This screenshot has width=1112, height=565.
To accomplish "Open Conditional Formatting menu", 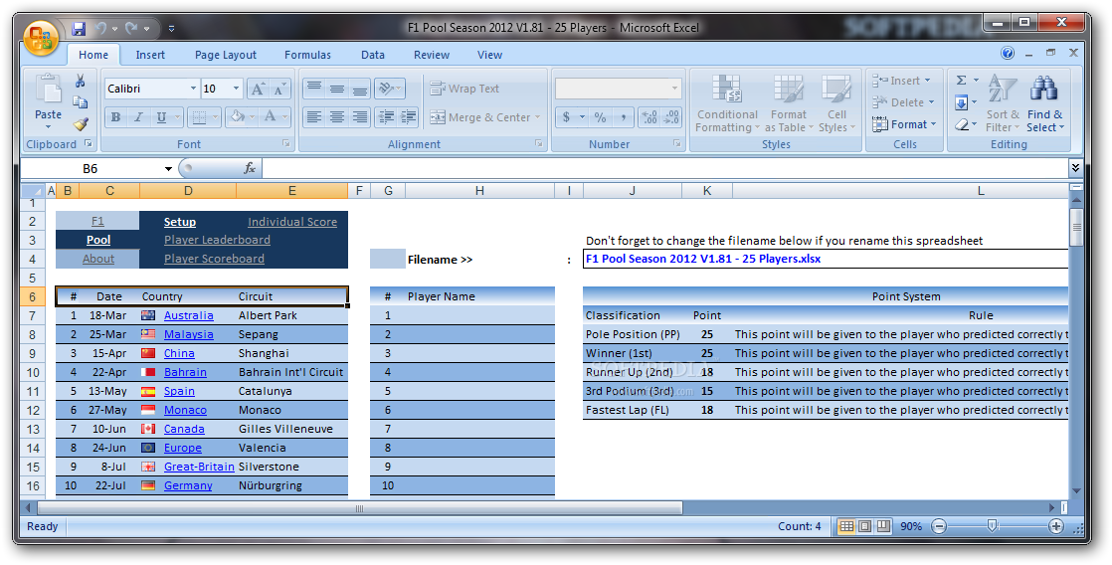I will 727,103.
